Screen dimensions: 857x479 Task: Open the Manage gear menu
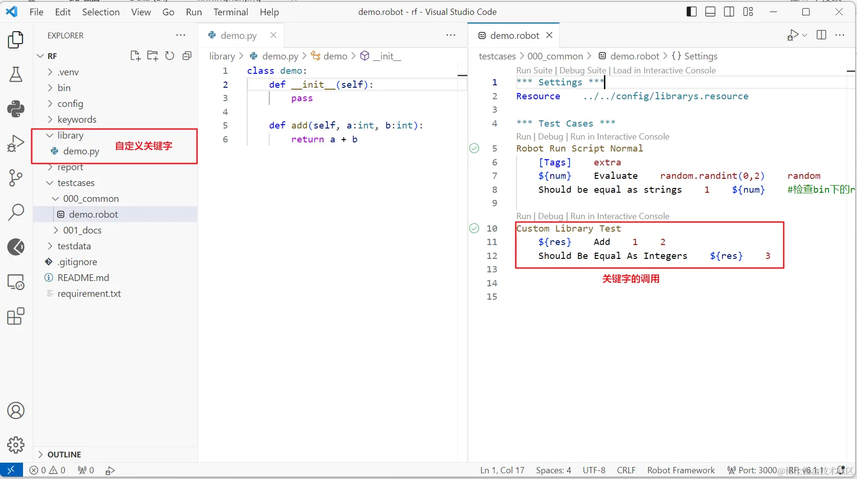[x=16, y=445]
